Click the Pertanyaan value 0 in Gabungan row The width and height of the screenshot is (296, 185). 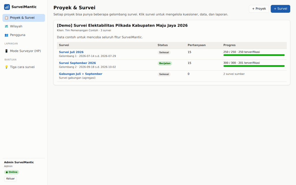pyautogui.click(x=188, y=74)
